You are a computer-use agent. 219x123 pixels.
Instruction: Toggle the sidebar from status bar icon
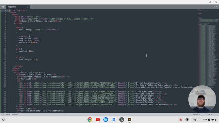pyautogui.click(x=2, y=114)
